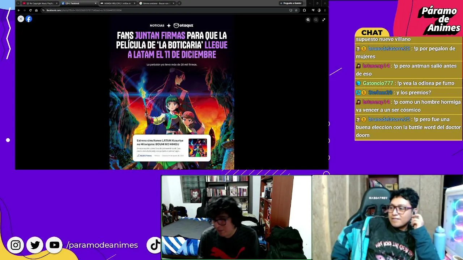Click the CHAT header label
The image size is (463, 260).
(372, 33)
